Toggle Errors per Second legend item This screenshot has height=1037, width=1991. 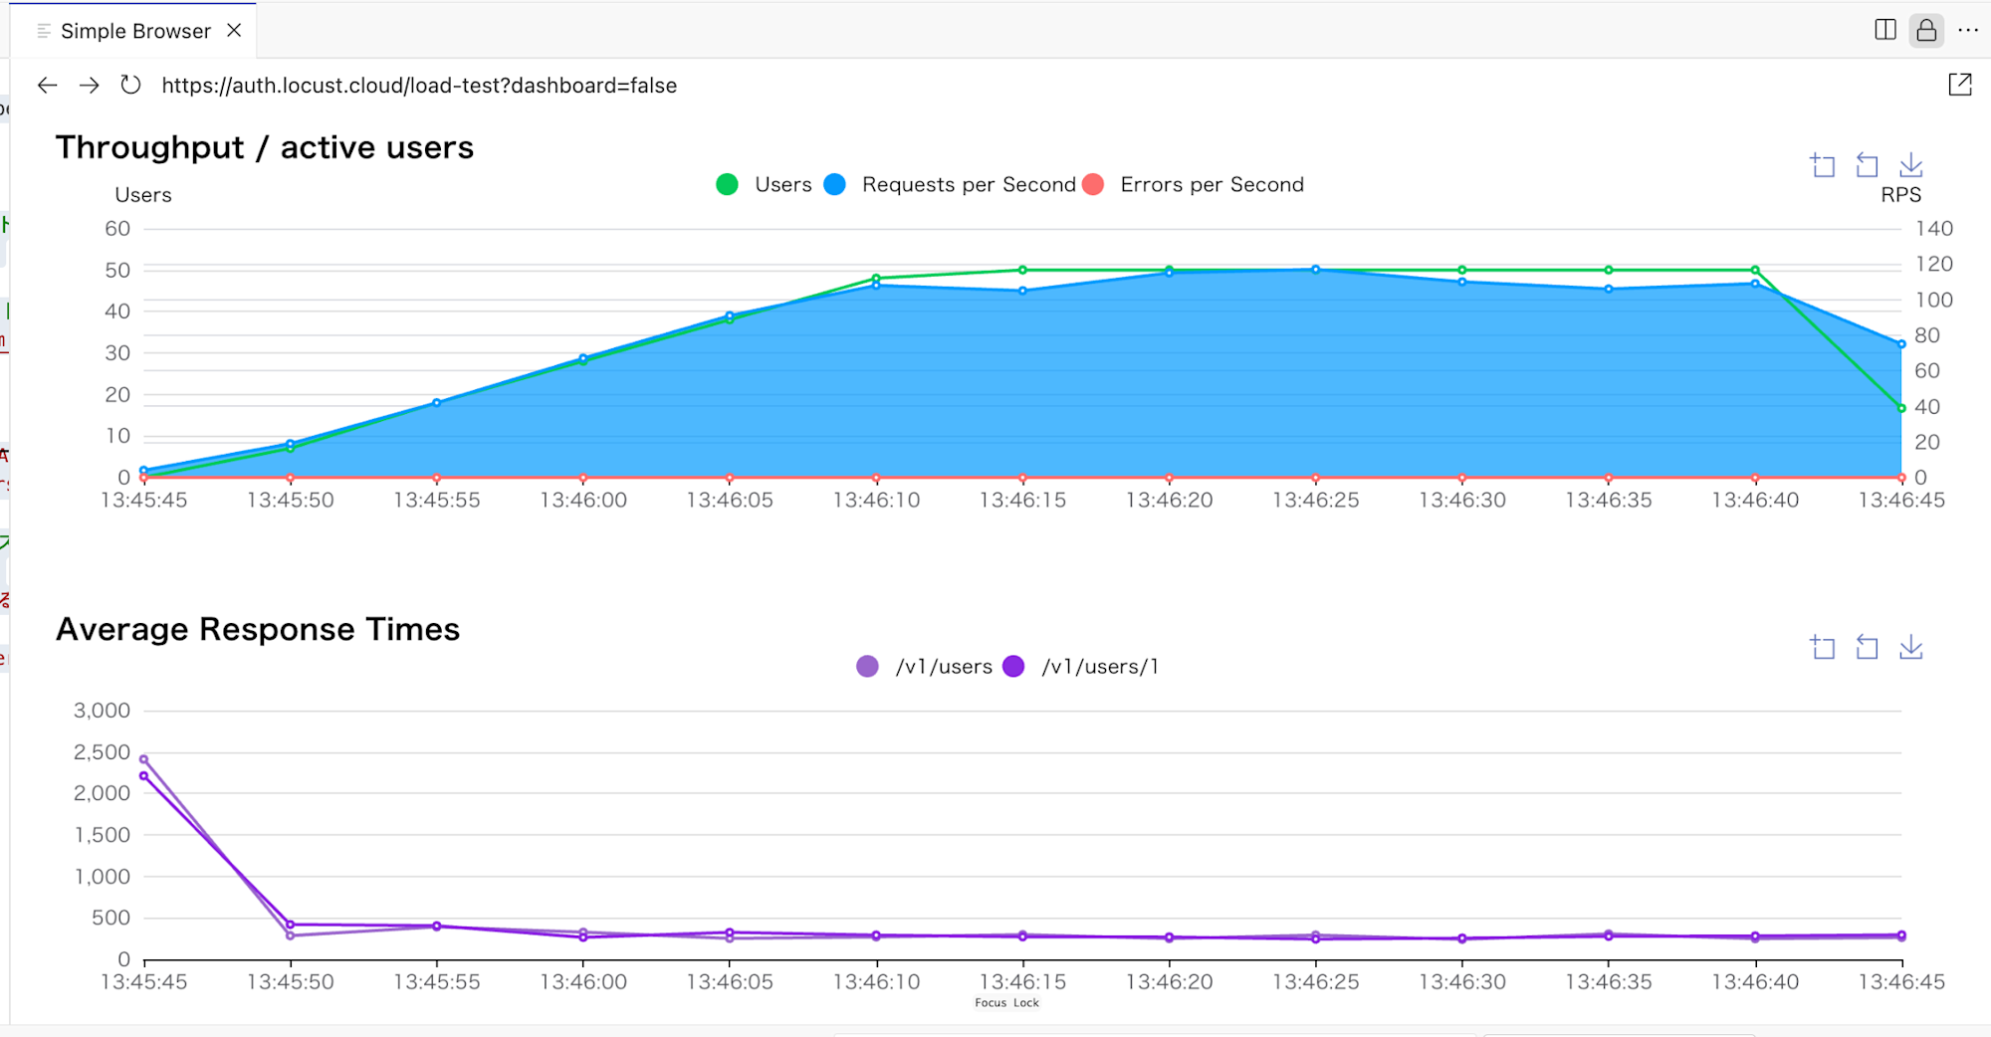tap(1194, 185)
